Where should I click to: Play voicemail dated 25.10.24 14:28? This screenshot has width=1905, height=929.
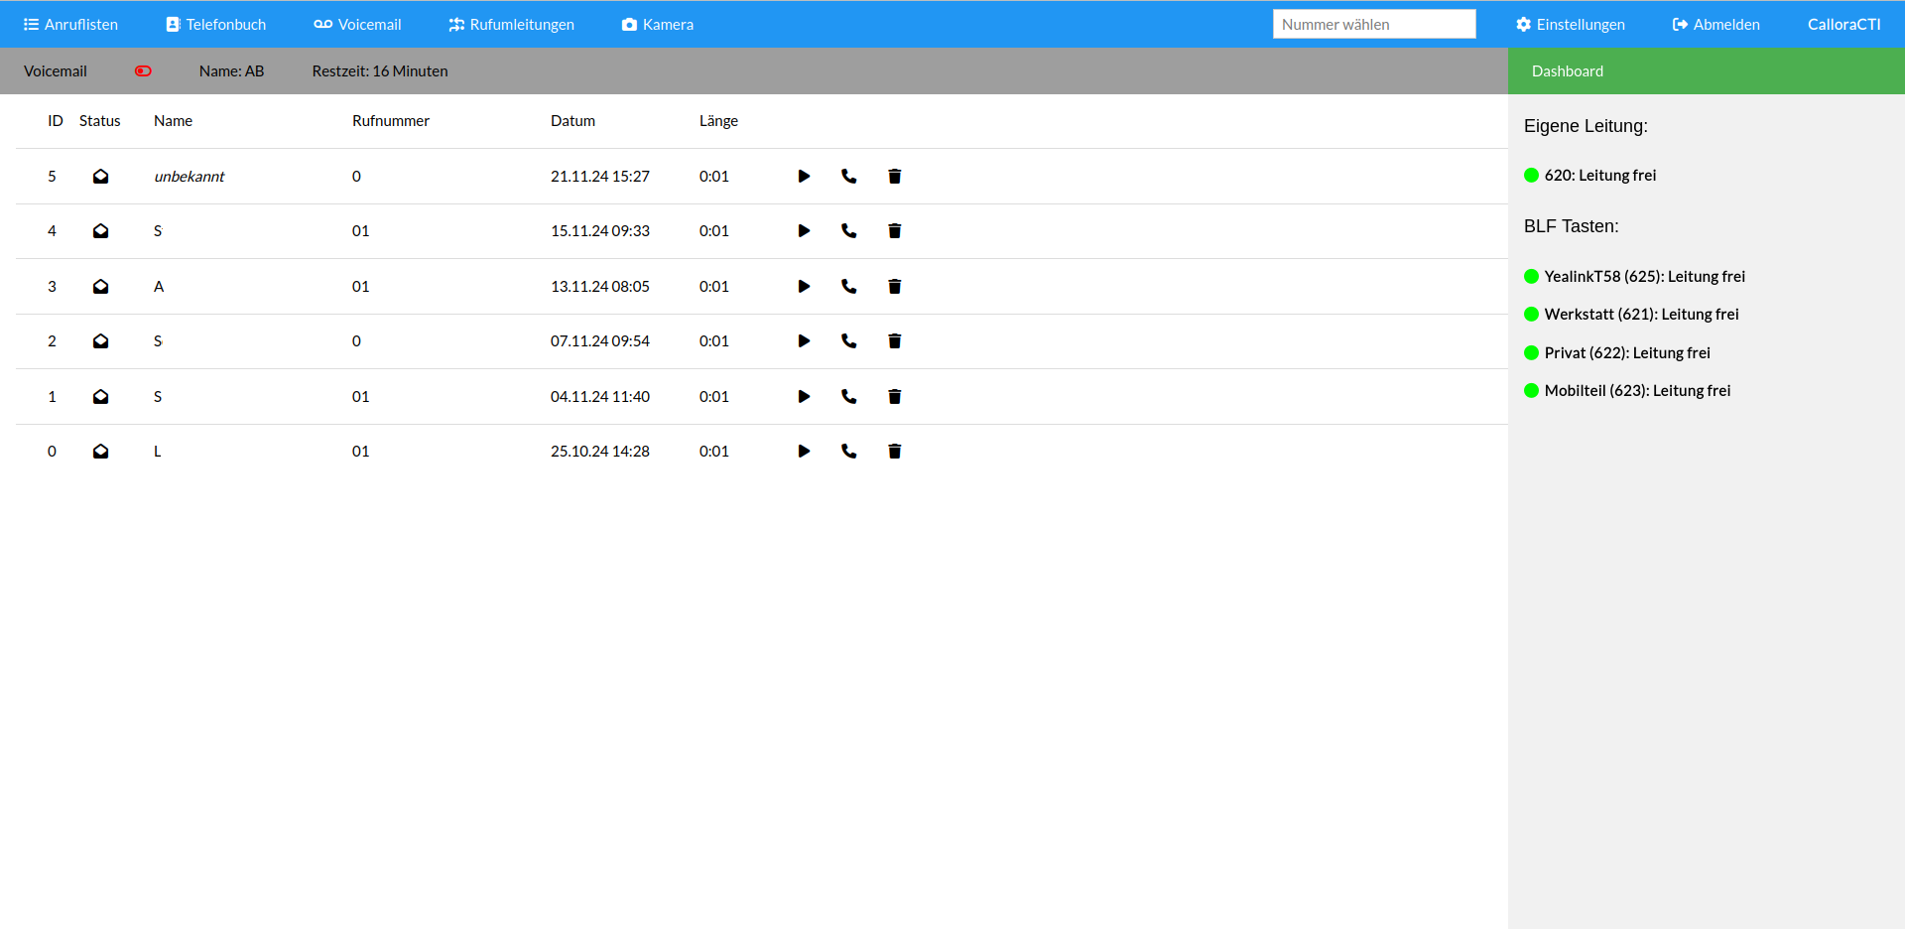804,452
